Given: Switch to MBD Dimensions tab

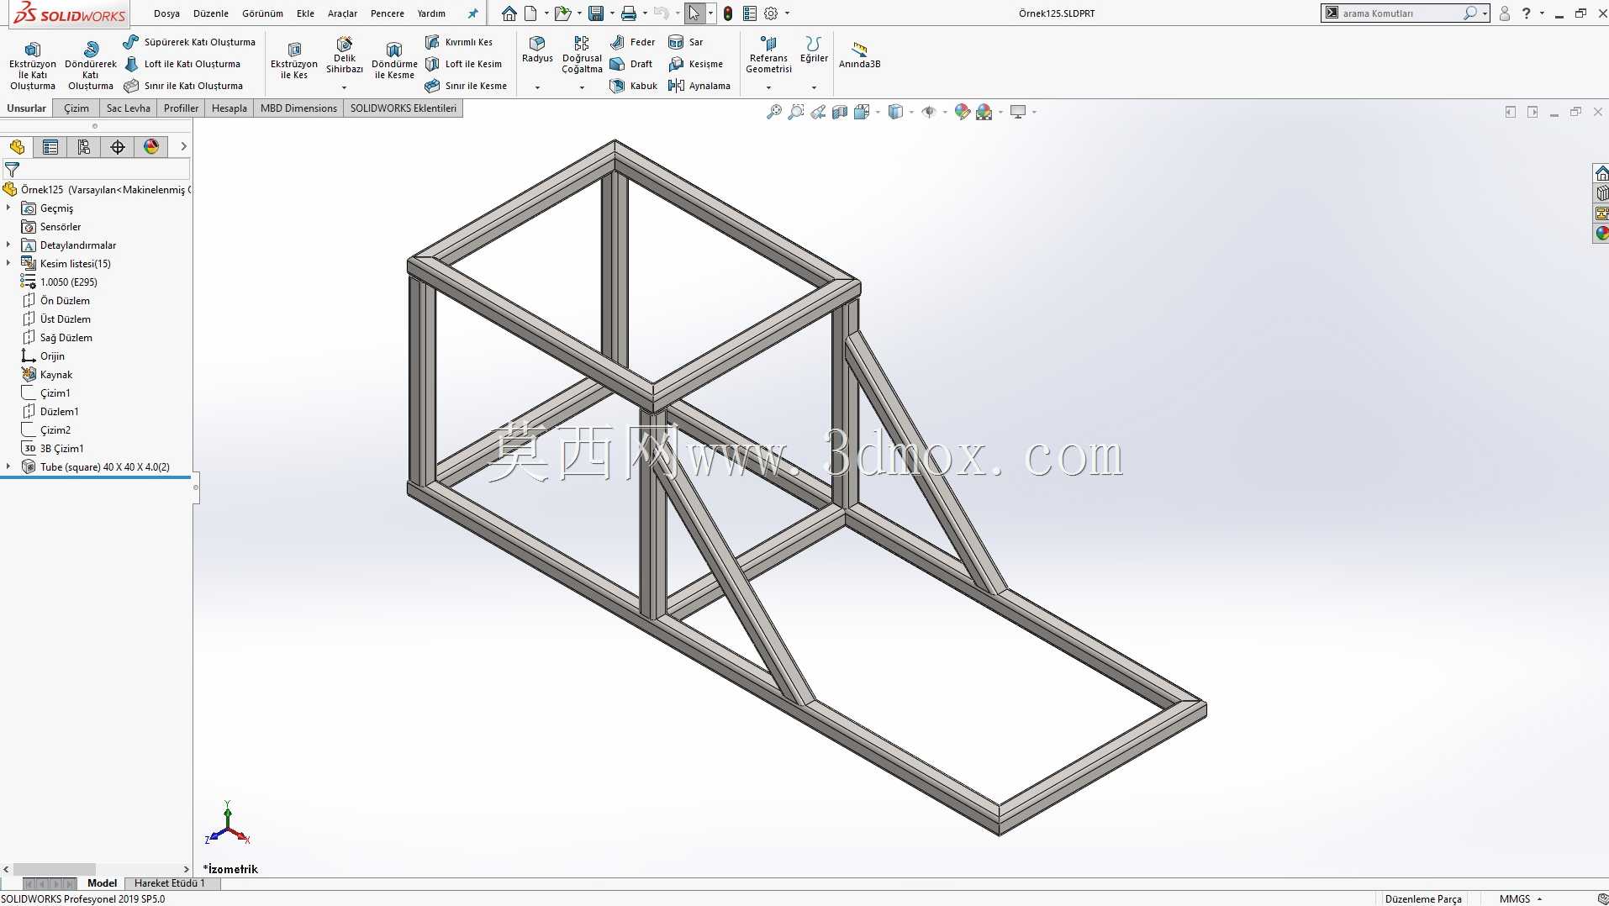Looking at the screenshot, I should click(x=298, y=108).
